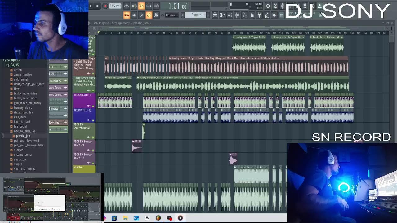Mute VEC3 FX Sweep Down 20 track
The height and width of the screenshot is (223, 397).
[93, 150]
